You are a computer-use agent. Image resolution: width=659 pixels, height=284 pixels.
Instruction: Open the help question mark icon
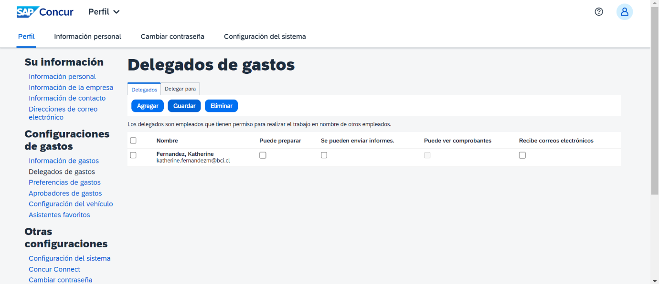[x=599, y=12]
